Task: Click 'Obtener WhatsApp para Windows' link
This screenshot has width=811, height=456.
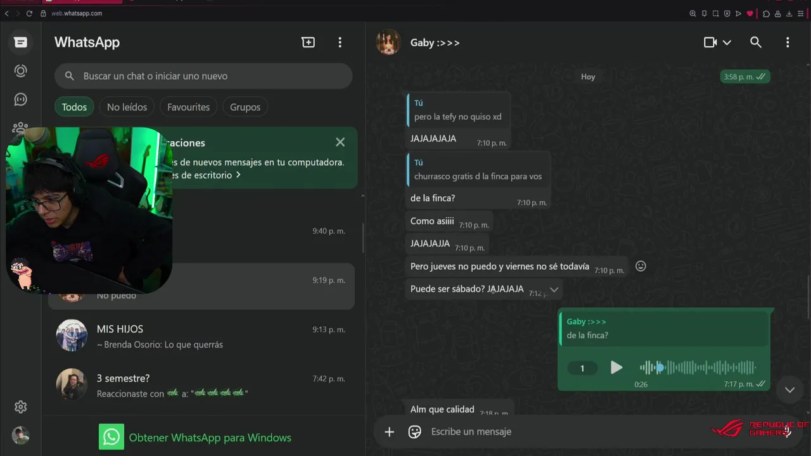Action: [210, 438]
